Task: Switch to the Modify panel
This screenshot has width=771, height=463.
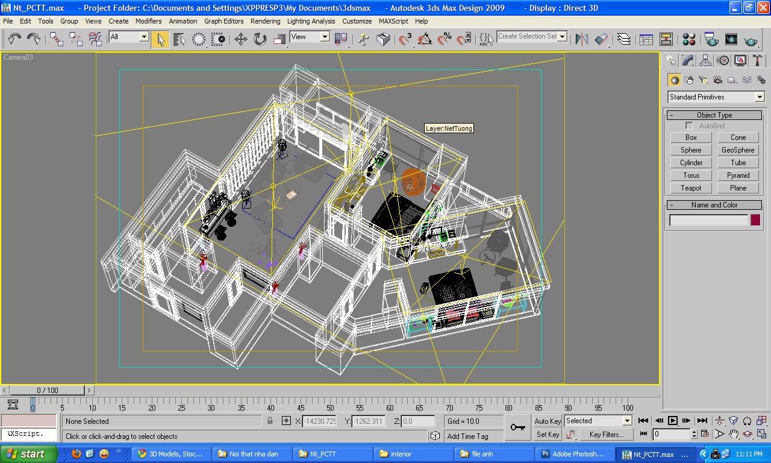Action: pos(688,60)
